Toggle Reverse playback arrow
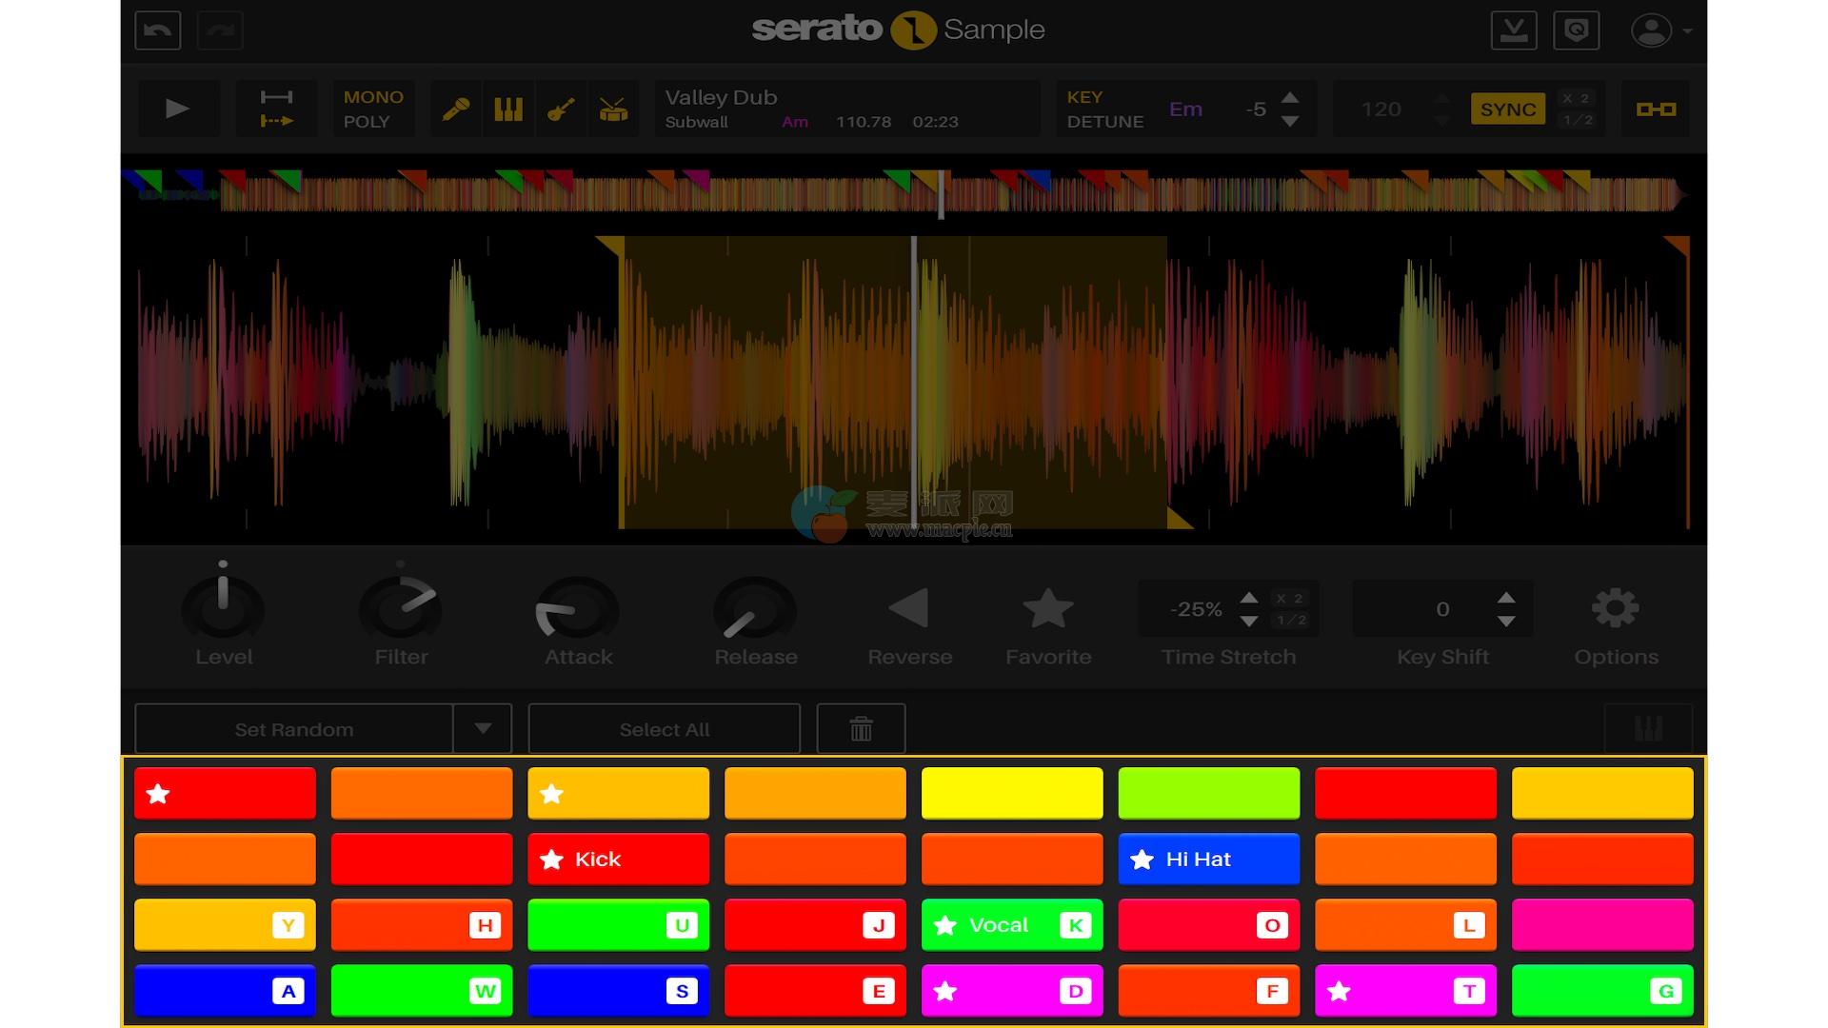The width and height of the screenshot is (1828, 1028). 909,609
